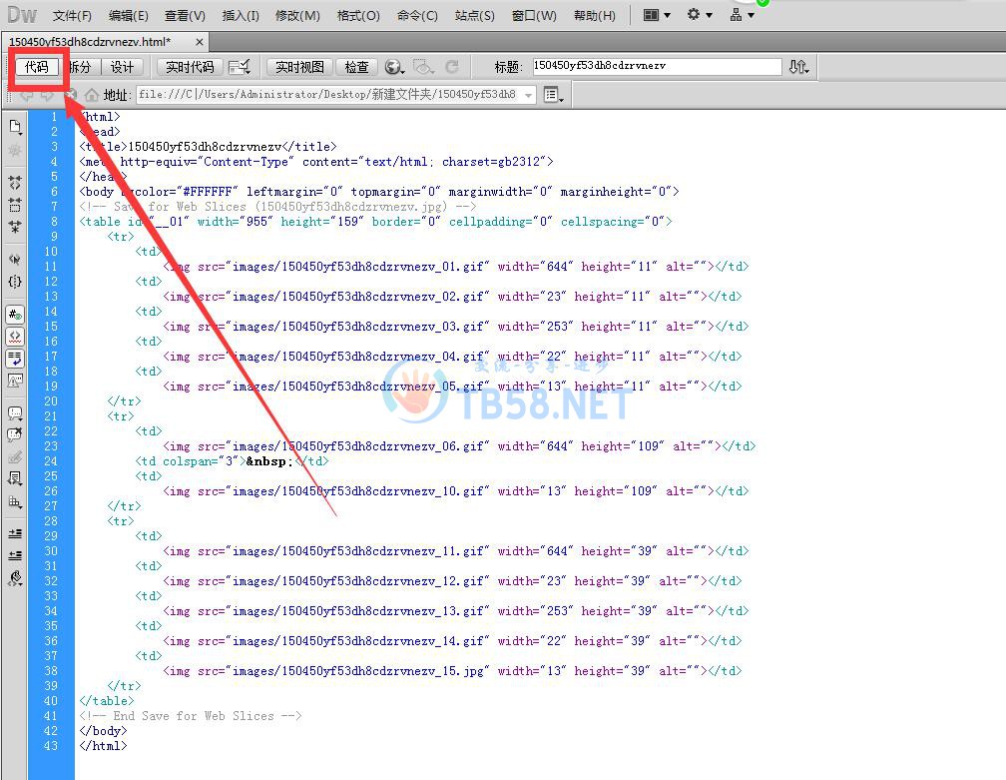Click the Format Source Code icon

(x=15, y=577)
